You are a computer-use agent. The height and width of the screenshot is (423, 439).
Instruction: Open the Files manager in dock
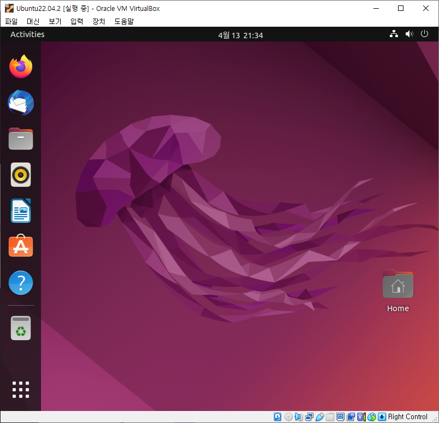point(21,139)
